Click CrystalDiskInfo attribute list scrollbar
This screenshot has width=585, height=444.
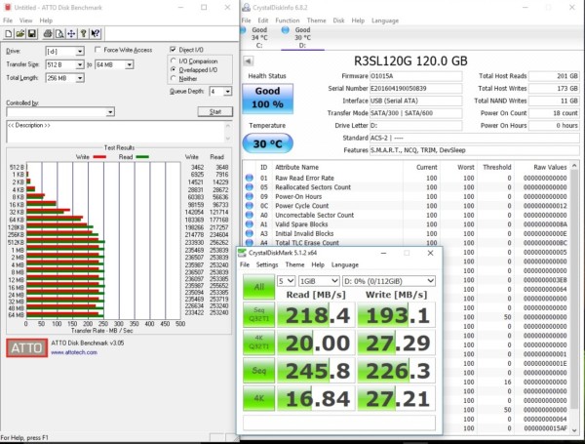tap(574, 290)
